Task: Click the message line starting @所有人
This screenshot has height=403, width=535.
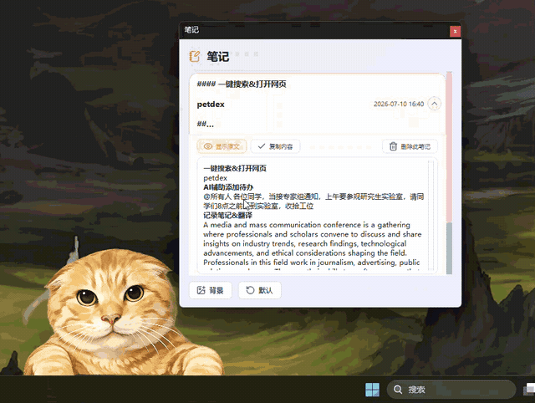Action: click(x=313, y=201)
